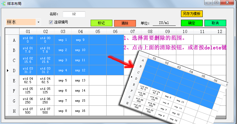This screenshot has width=237, height=124.
Task: Click cell 'smp 10'
Action: click(x=80, y=50)
